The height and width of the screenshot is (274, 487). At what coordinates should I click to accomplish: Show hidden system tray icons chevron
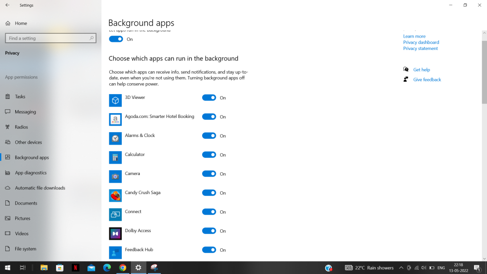pos(401,268)
